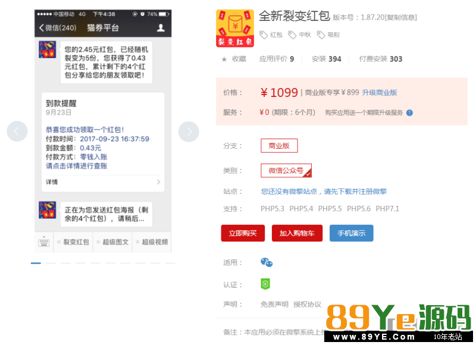Click the WeChat icon next to 适用
Image resolution: width=476 pixels, height=345 pixels.
[x=267, y=262]
